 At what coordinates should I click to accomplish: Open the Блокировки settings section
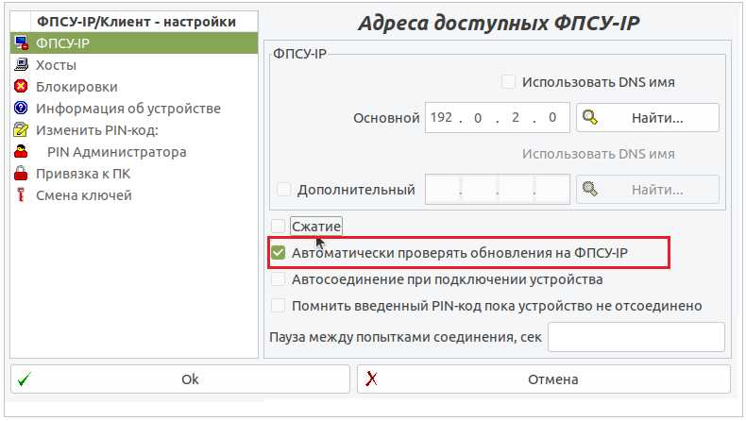click(x=77, y=87)
